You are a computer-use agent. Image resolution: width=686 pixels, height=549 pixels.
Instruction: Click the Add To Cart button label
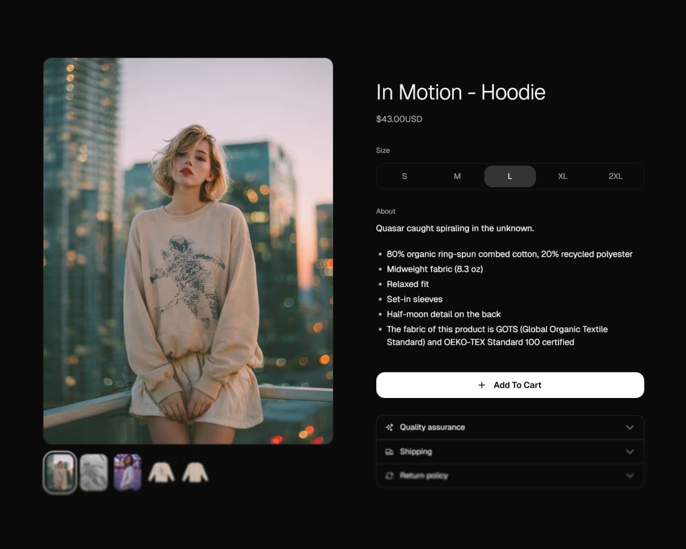pyautogui.click(x=517, y=385)
